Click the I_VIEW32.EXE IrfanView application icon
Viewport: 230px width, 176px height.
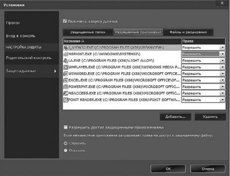click(66, 48)
